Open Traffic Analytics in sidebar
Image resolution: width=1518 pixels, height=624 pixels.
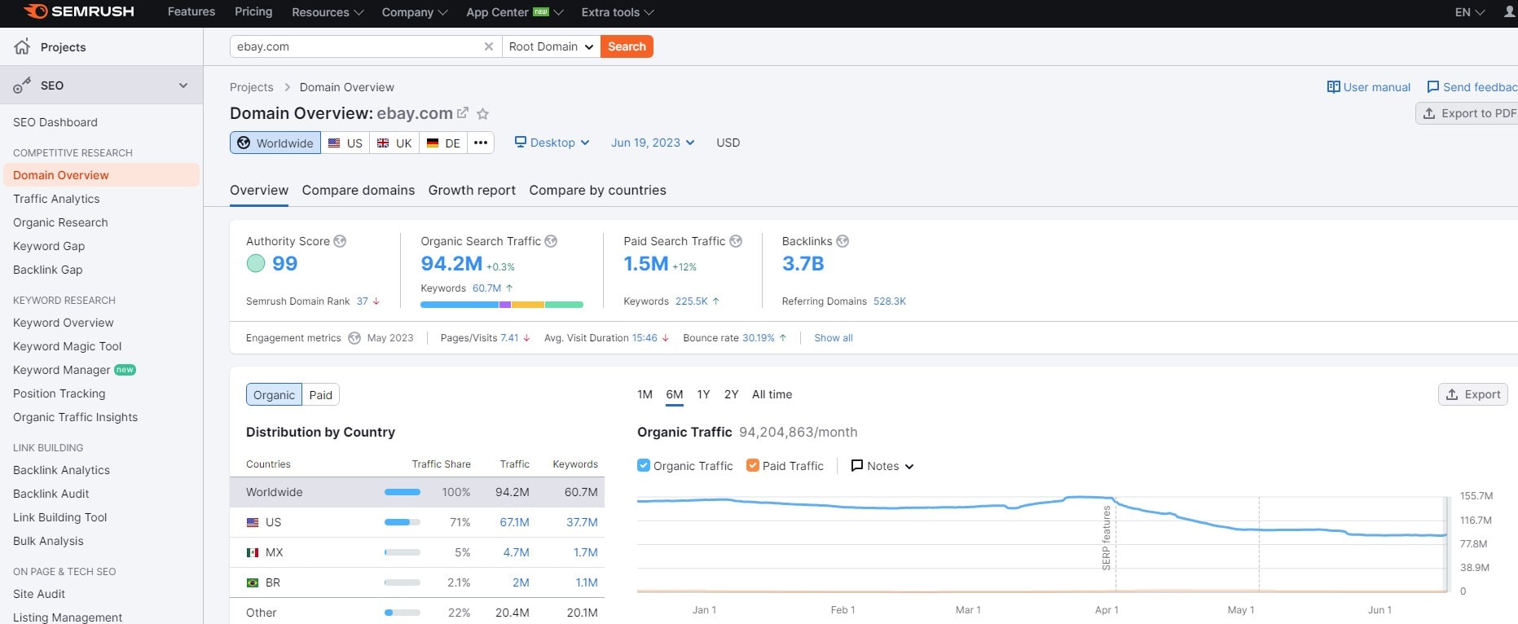tap(56, 199)
